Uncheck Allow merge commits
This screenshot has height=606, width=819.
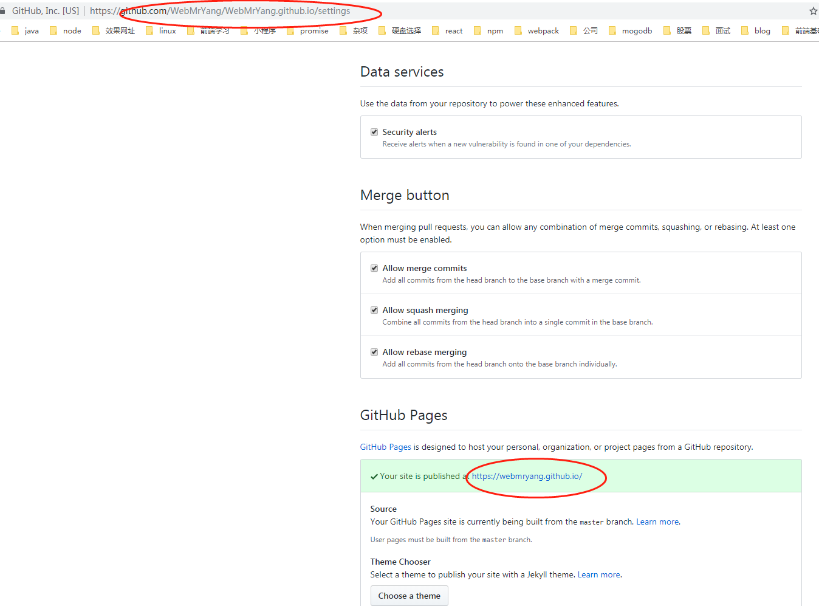[x=374, y=268]
